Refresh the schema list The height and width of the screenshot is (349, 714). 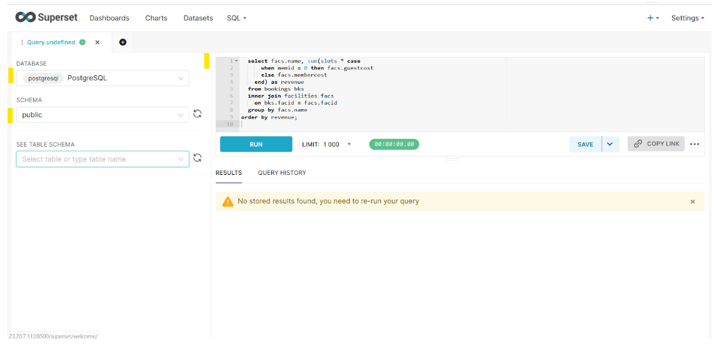pyautogui.click(x=198, y=114)
